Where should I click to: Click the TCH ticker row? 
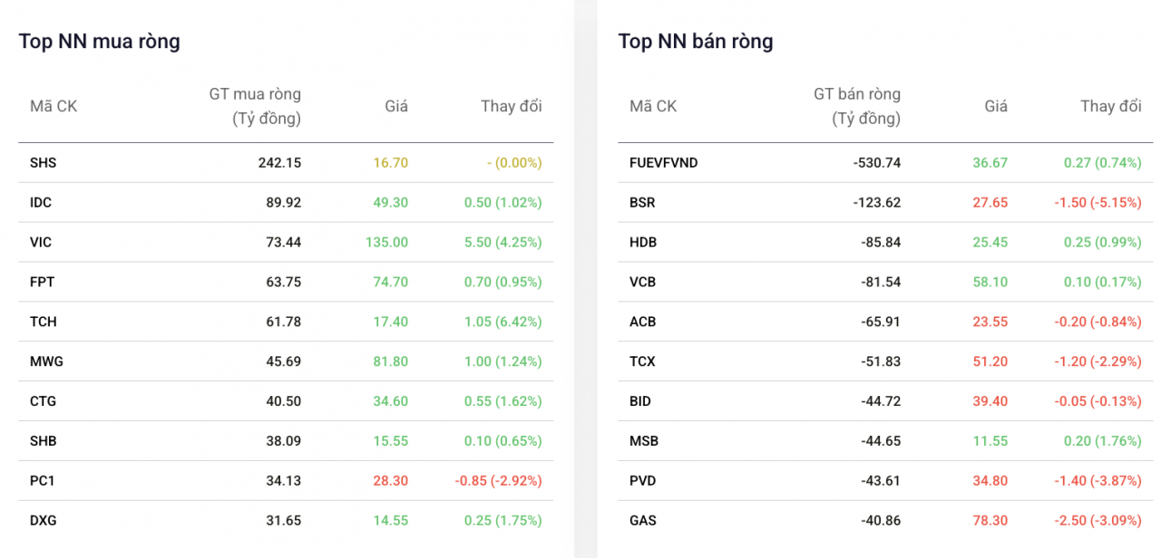pyautogui.click(x=43, y=322)
